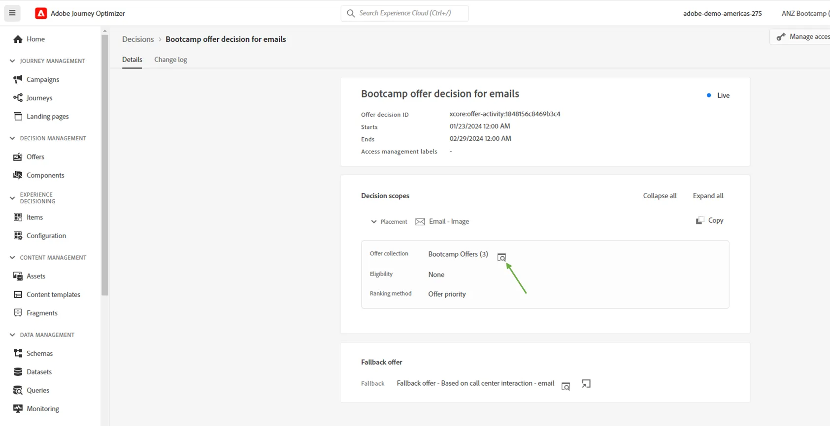Viewport: 830px width, 426px height.
Task: Open Landing pages icon
Action: coord(18,116)
